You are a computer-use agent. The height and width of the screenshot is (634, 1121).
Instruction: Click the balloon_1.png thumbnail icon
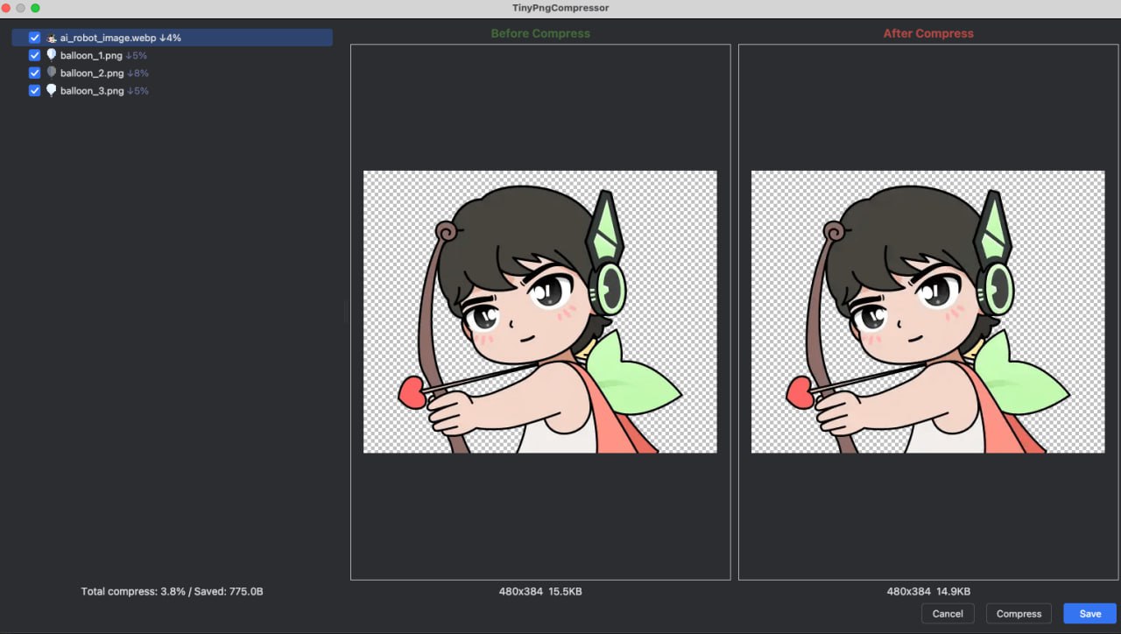click(51, 55)
